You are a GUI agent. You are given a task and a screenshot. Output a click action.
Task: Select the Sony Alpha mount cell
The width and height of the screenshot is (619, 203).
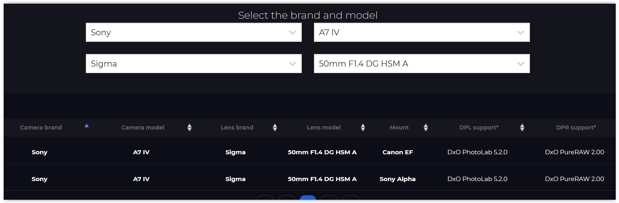coord(397,179)
